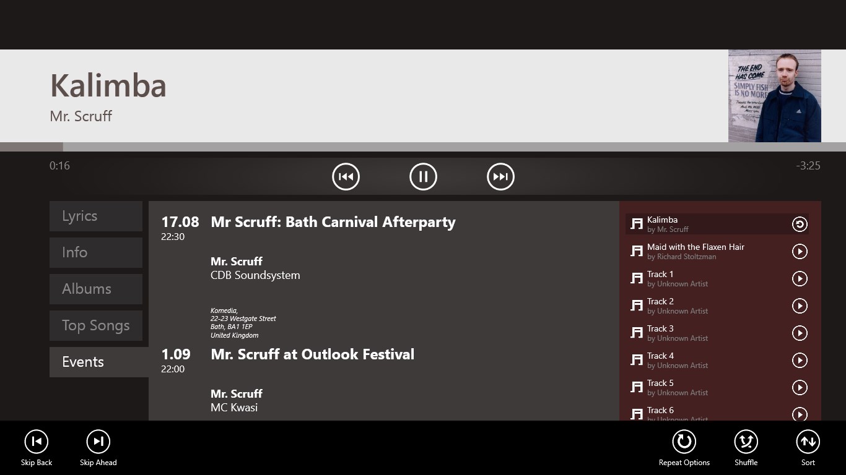This screenshot has width=846, height=475.
Task: Click the elapsed time 0:16
Action: [x=59, y=166]
